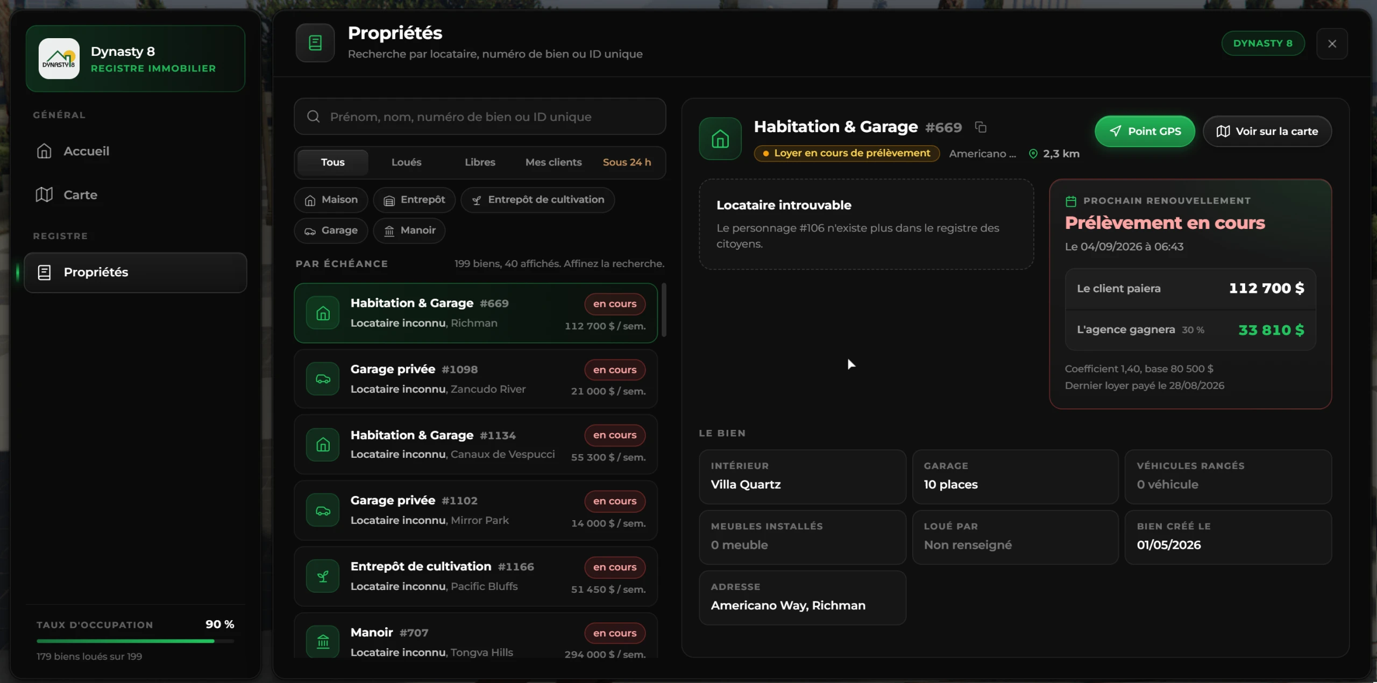Click the occupancy rate progress bar

point(136,641)
